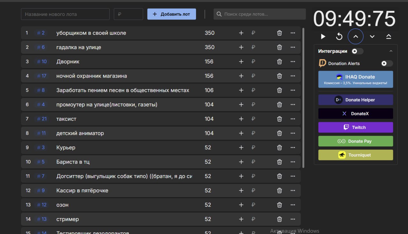This screenshot has width=408, height=234.
Task: Delete the детский аниматор lot
Action: coord(280,133)
